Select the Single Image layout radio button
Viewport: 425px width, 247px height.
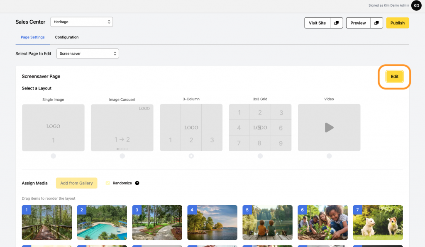tap(54, 156)
